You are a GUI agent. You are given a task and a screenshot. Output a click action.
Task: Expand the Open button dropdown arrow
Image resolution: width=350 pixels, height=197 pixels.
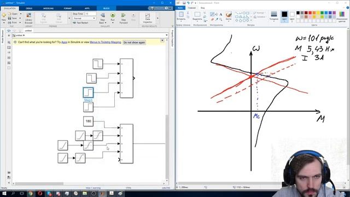(x=21, y=14)
